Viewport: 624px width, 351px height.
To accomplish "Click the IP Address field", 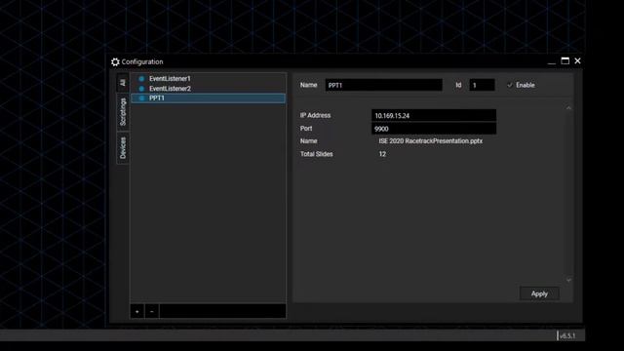I will [434, 115].
